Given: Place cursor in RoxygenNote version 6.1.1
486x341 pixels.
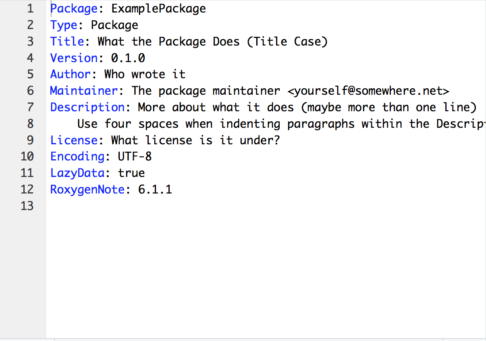Looking at the screenshot, I should point(155,189).
